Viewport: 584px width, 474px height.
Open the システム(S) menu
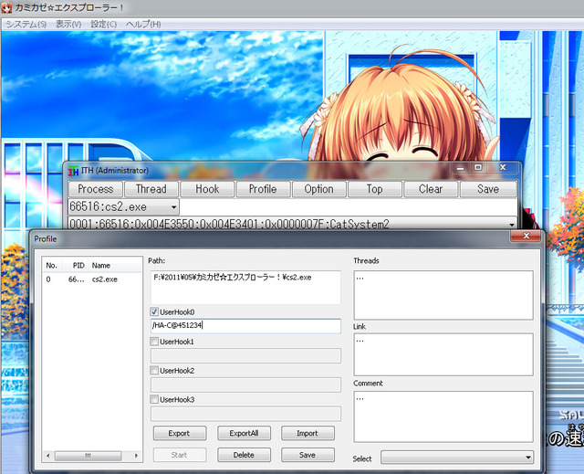[26, 25]
